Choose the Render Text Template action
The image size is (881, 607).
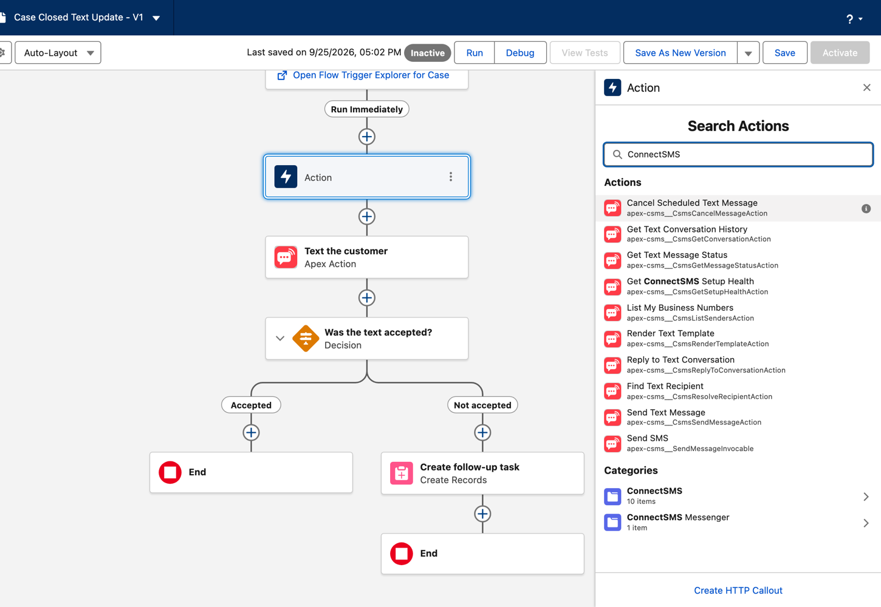[x=738, y=338]
